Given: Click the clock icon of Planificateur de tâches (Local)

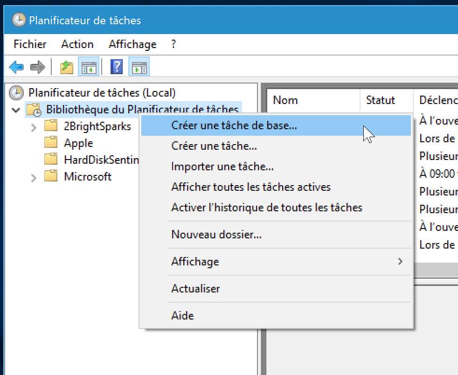Looking at the screenshot, I should pos(16,92).
